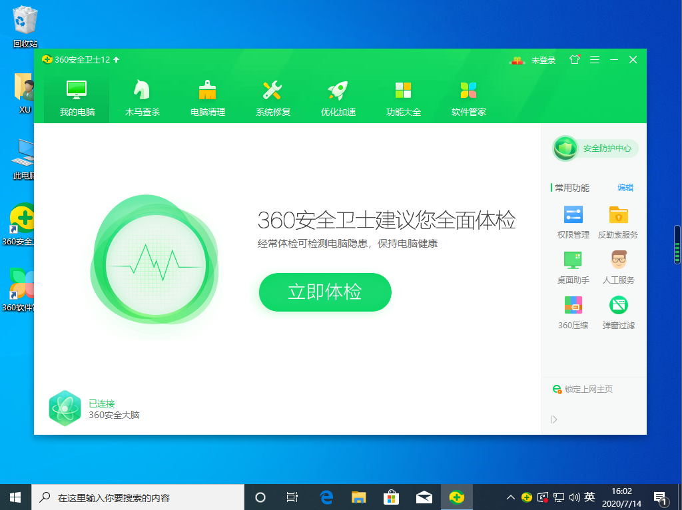Launch the 反勒索服务 folder icon
The width and height of the screenshot is (682, 510).
(618, 221)
